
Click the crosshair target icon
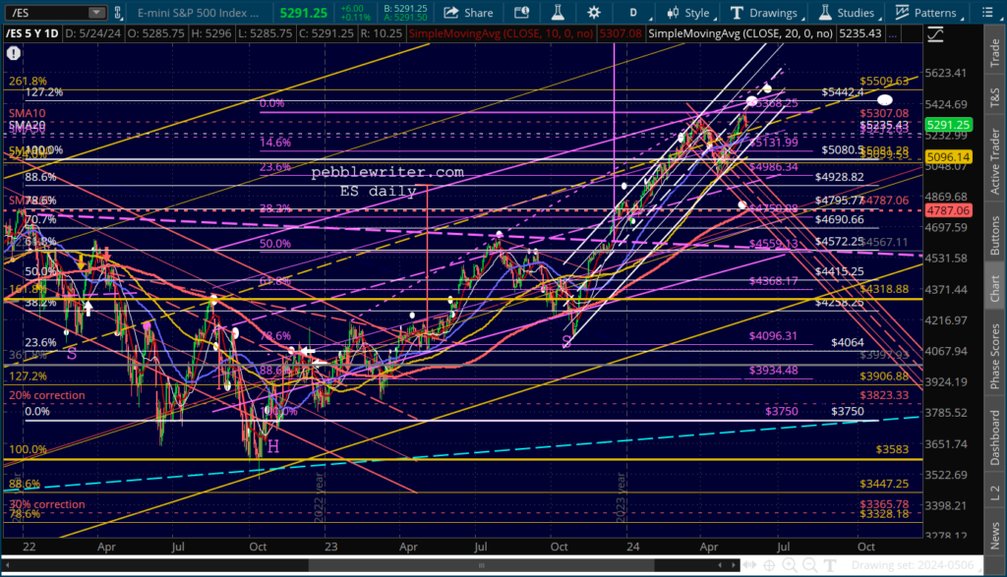pyautogui.click(x=769, y=565)
